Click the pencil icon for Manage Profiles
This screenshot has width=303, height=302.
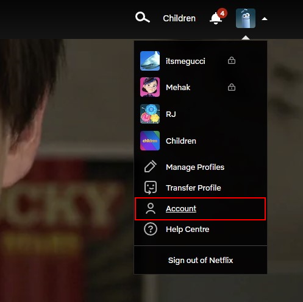point(151,166)
